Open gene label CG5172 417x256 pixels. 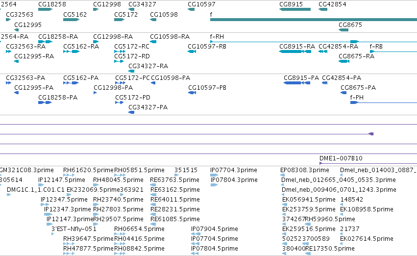click(126, 14)
